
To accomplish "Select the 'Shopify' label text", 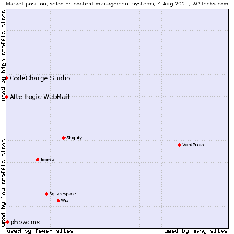I will point(74,138).
